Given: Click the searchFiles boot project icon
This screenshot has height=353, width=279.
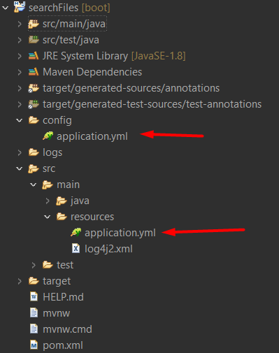Looking at the screenshot, I should pos(20,7).
